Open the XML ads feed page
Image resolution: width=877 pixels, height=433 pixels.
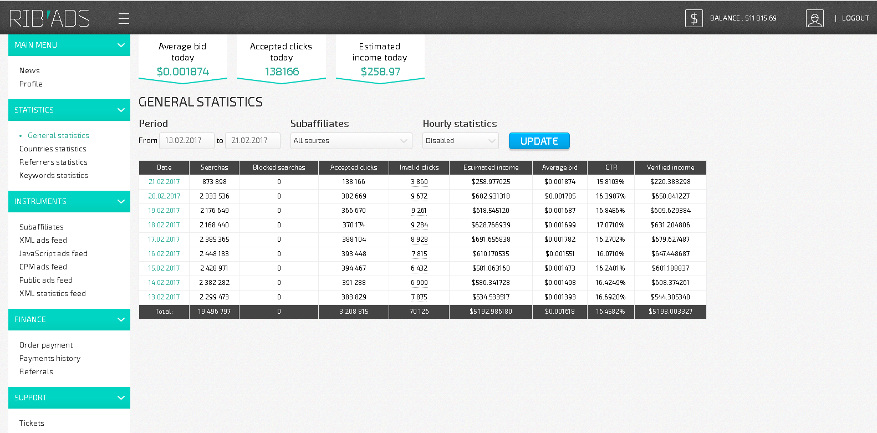(x=43, y=241)
